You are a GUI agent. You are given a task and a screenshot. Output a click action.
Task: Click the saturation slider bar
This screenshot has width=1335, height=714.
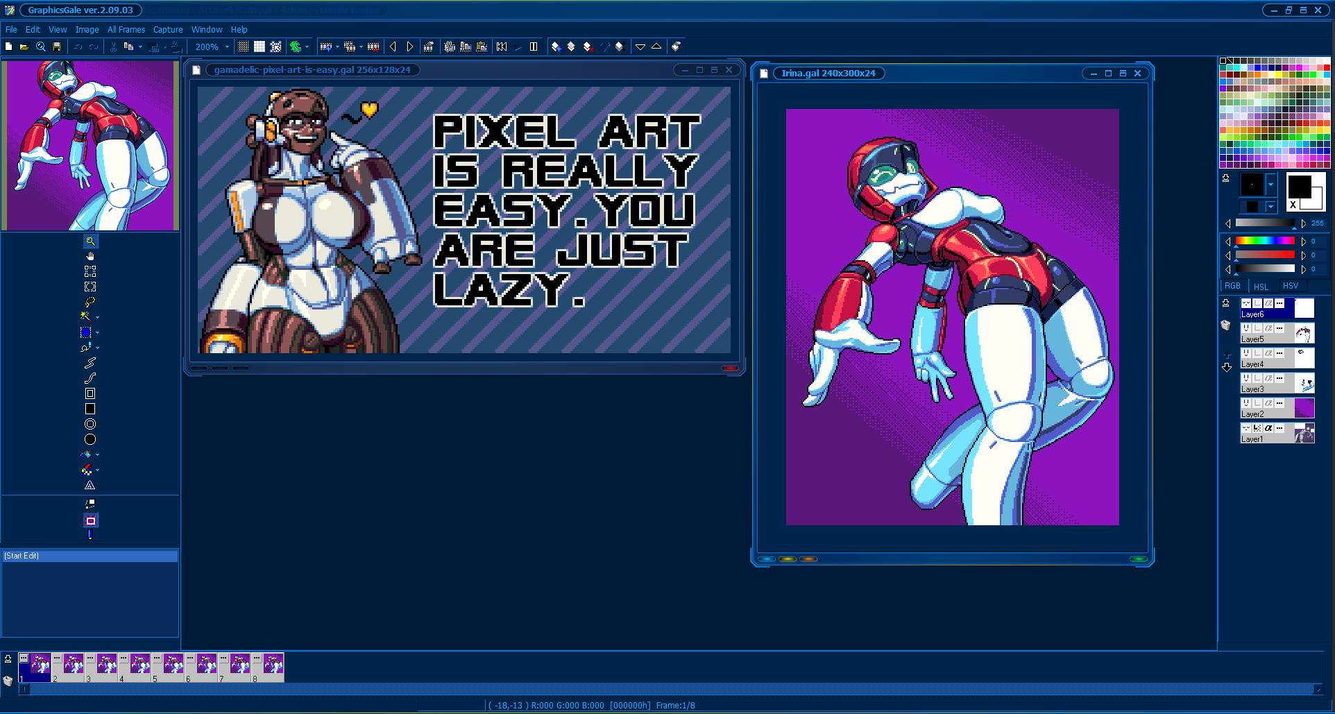click(x=1265, y=255)
